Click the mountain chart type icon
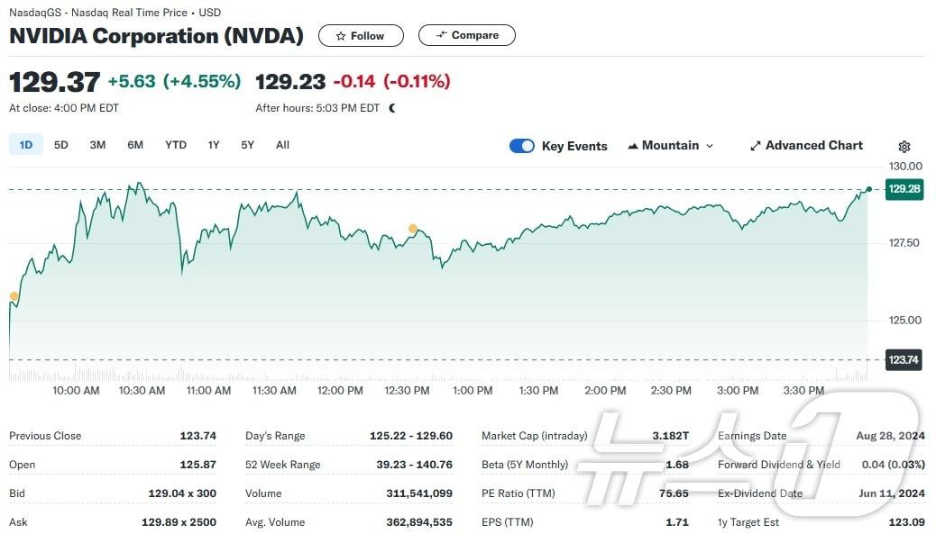Screen dimensions: 936x534 tap(633, 146)
